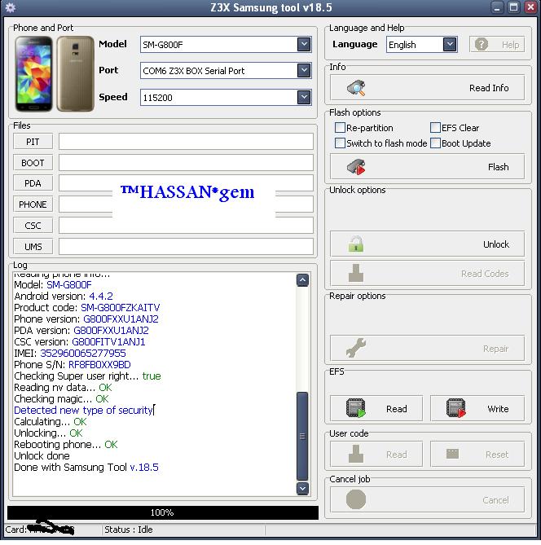The width and height of the screenshot is (541, 545).
Task: Click the Read Codes stamp icon
Action: click(356, 273)
